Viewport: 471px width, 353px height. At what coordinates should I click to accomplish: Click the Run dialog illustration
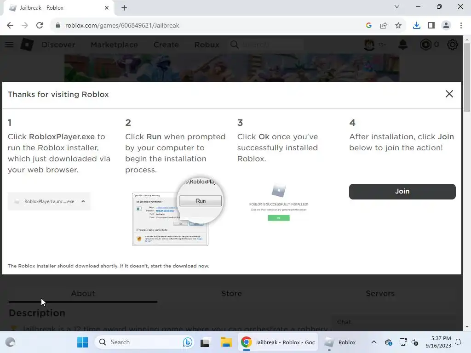coord(177,211)
